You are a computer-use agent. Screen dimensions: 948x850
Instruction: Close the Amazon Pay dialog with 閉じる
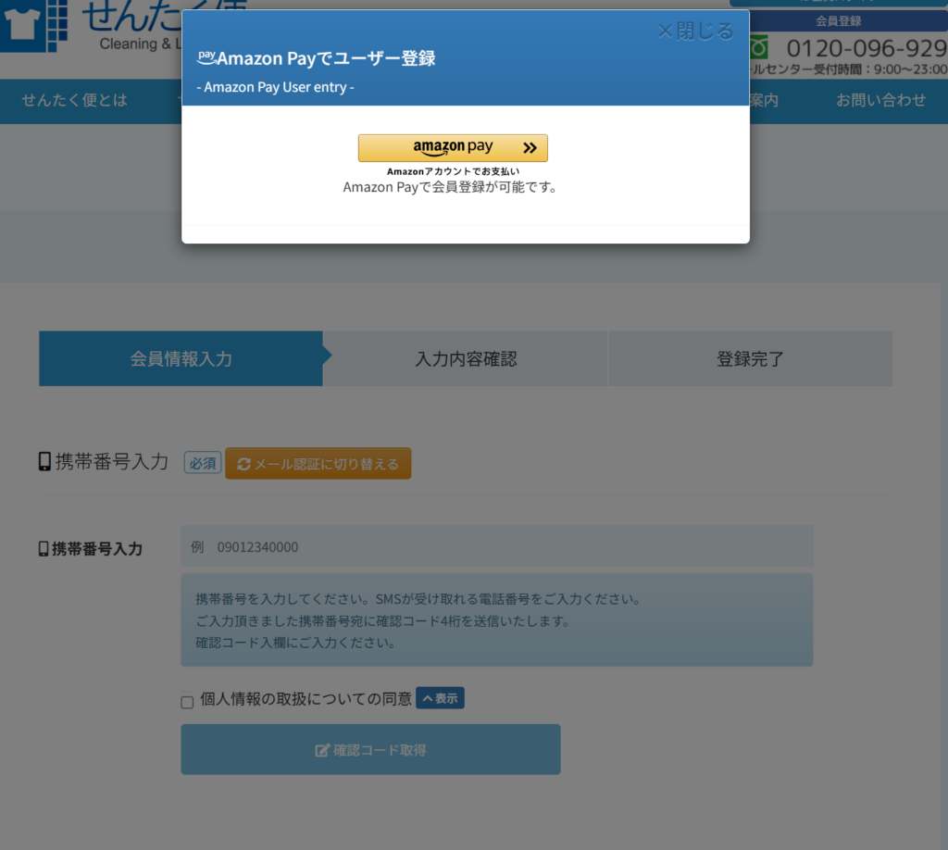(x=696, y=31)
